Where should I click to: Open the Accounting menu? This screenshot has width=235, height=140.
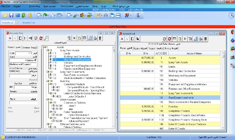(34, 6)
